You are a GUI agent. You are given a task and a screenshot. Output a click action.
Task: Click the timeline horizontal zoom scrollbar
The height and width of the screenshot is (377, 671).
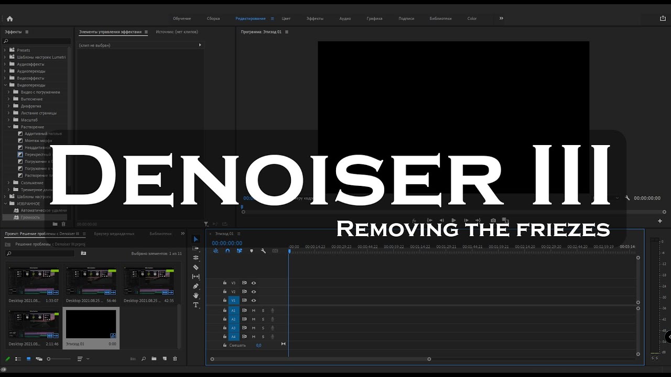[x=320, y=359]
